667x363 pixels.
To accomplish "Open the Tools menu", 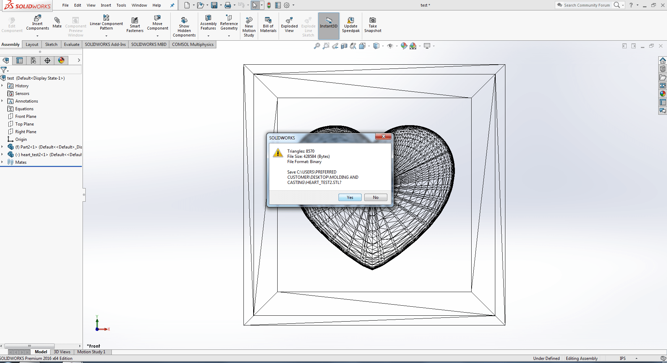I will pyautogui.click(x=121, y=5).
